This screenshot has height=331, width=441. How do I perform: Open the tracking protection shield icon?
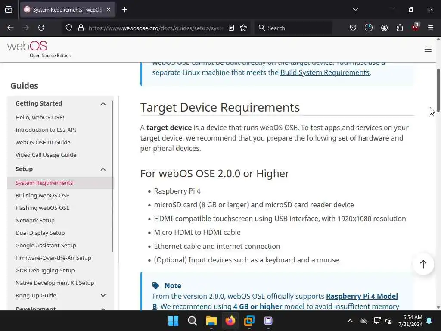[69, 28]
